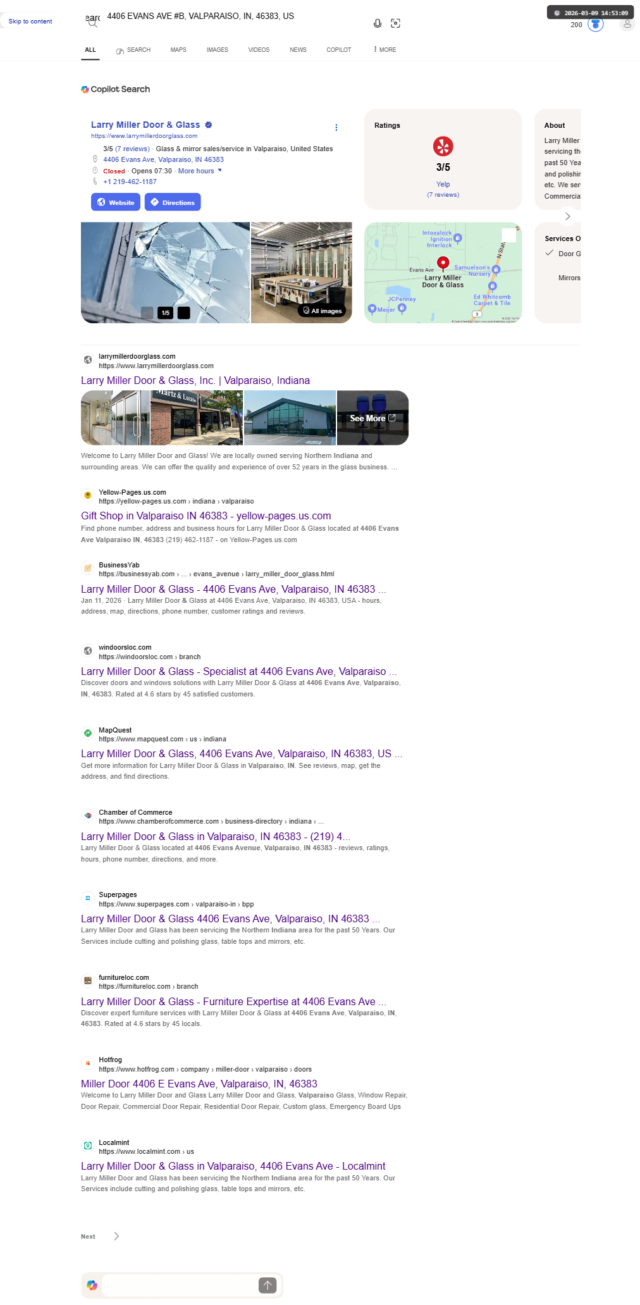Image resolution: width=640 pixels, height=1305 pixels.
Task: Click Skip to content link
Action: pos(30,22)
